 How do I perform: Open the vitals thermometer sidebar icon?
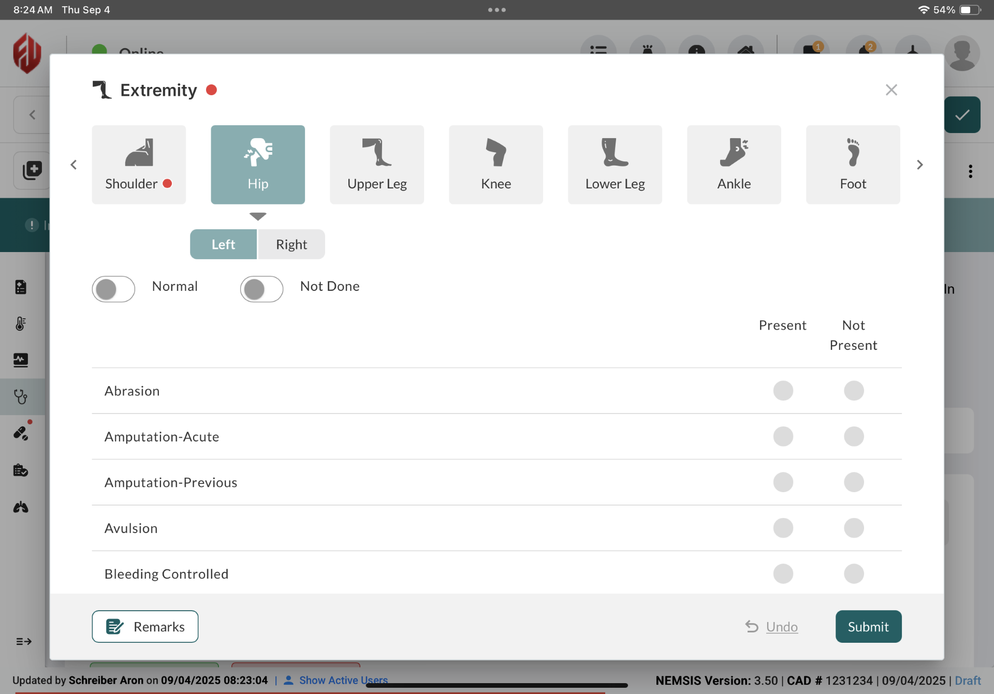coord(21,323)
